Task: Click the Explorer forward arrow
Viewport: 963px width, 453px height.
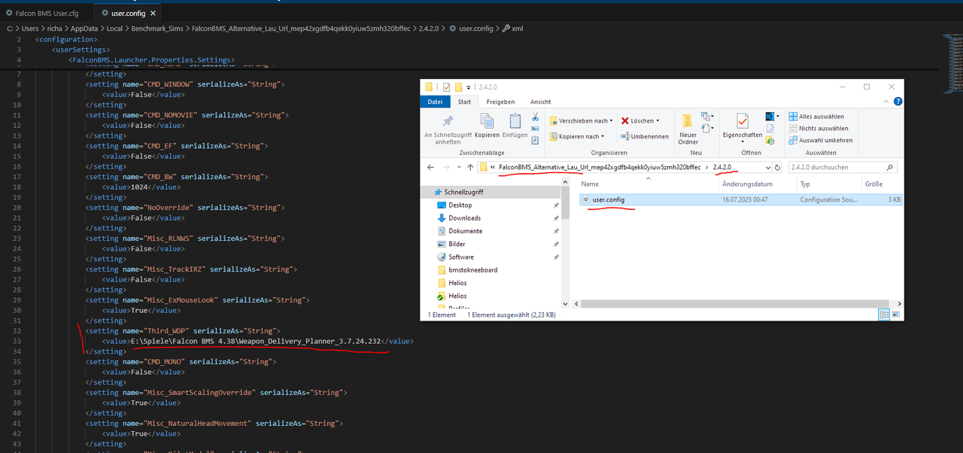Action: 447,167
